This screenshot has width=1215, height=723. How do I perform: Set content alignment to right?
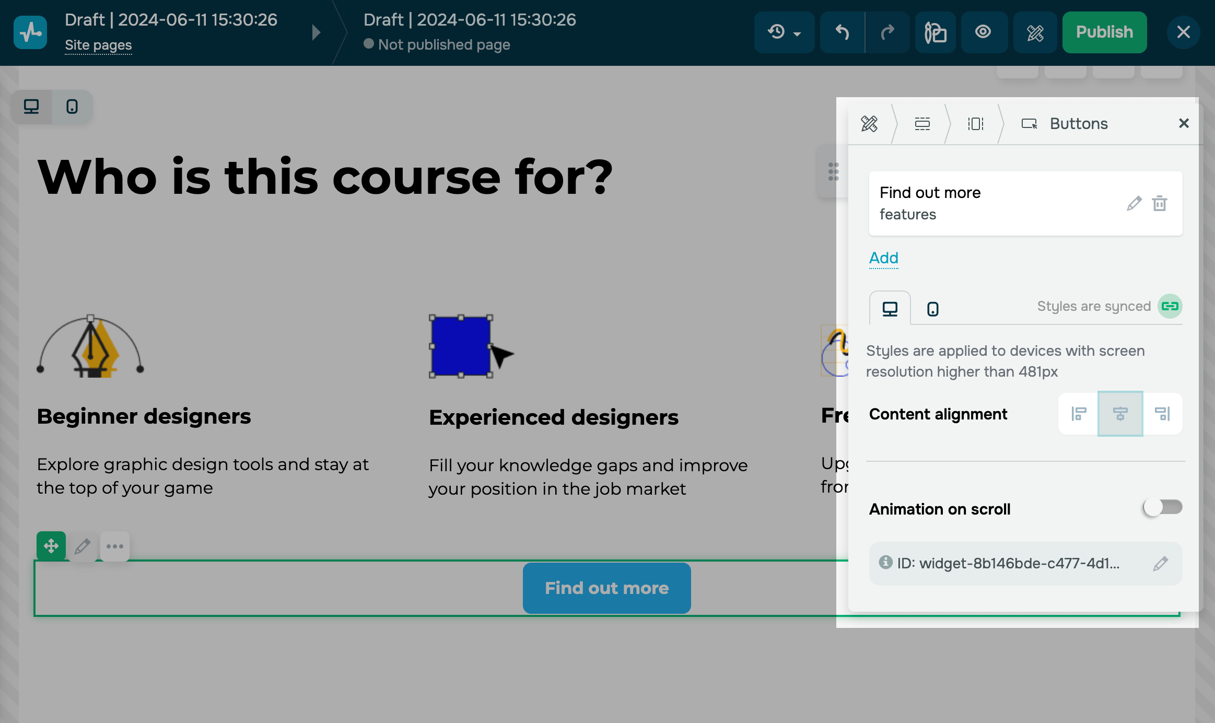1162,414
